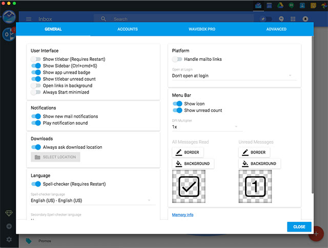Enable Handle mailto links toggle

[177, 59]
